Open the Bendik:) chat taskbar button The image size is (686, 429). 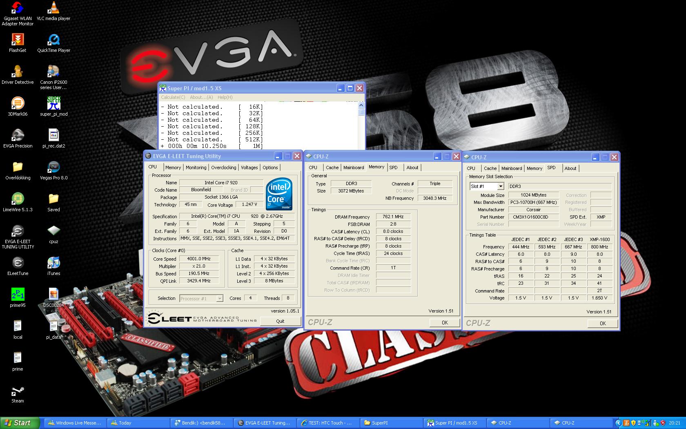click(201, 423)
